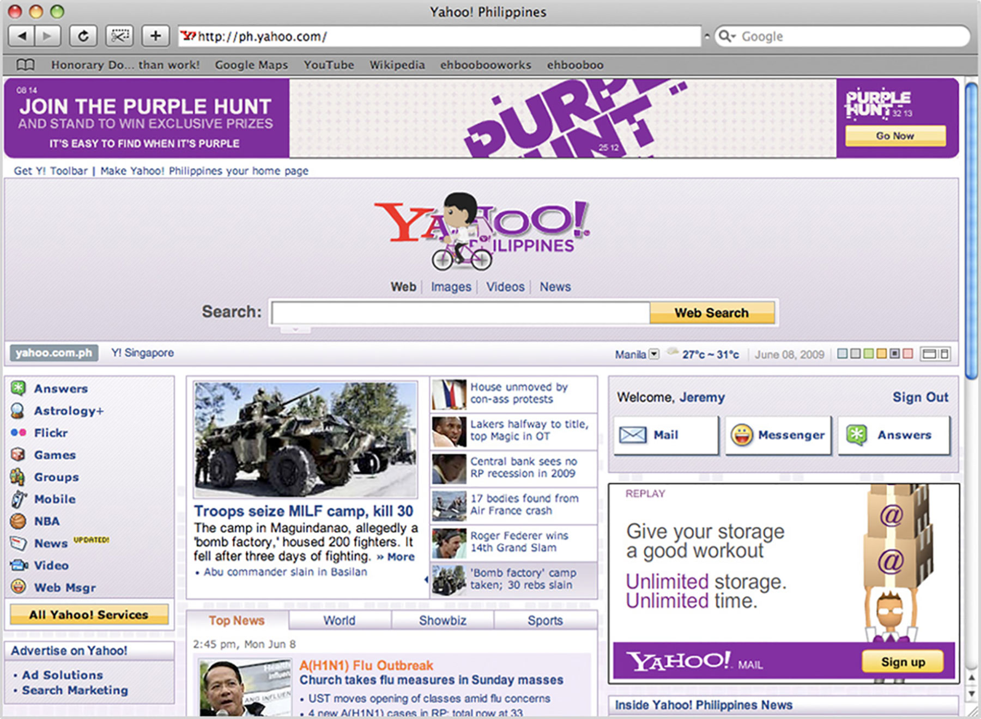The height and width of the screenshot is (719, 981).
Task: Open the Google Maps bookmark
Action: pos(251,65)
